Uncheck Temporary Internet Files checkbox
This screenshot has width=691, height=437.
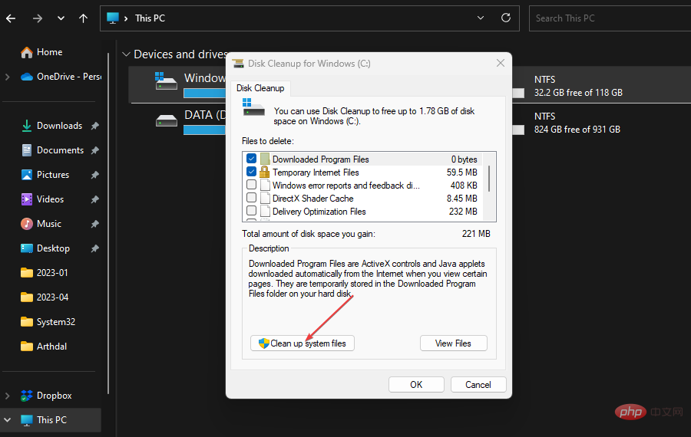tap(252, 172)
